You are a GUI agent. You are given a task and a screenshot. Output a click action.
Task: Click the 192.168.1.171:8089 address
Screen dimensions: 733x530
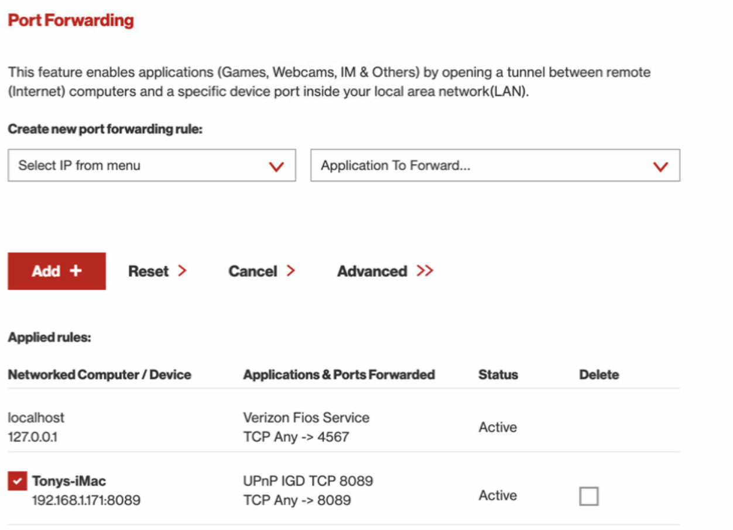[x=86, y=500]
